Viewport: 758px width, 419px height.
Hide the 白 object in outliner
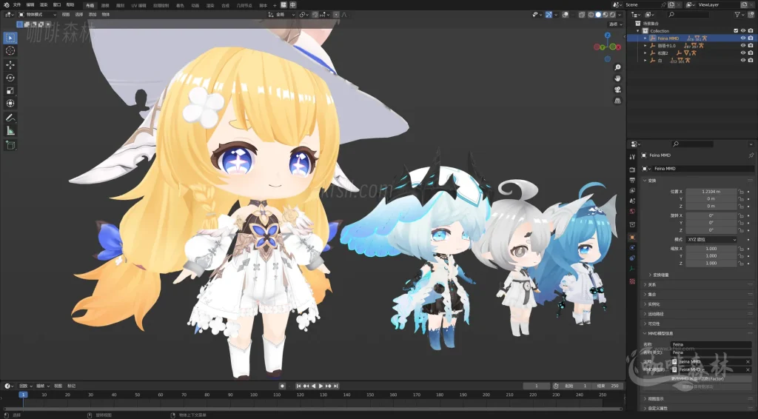(743, 61)
